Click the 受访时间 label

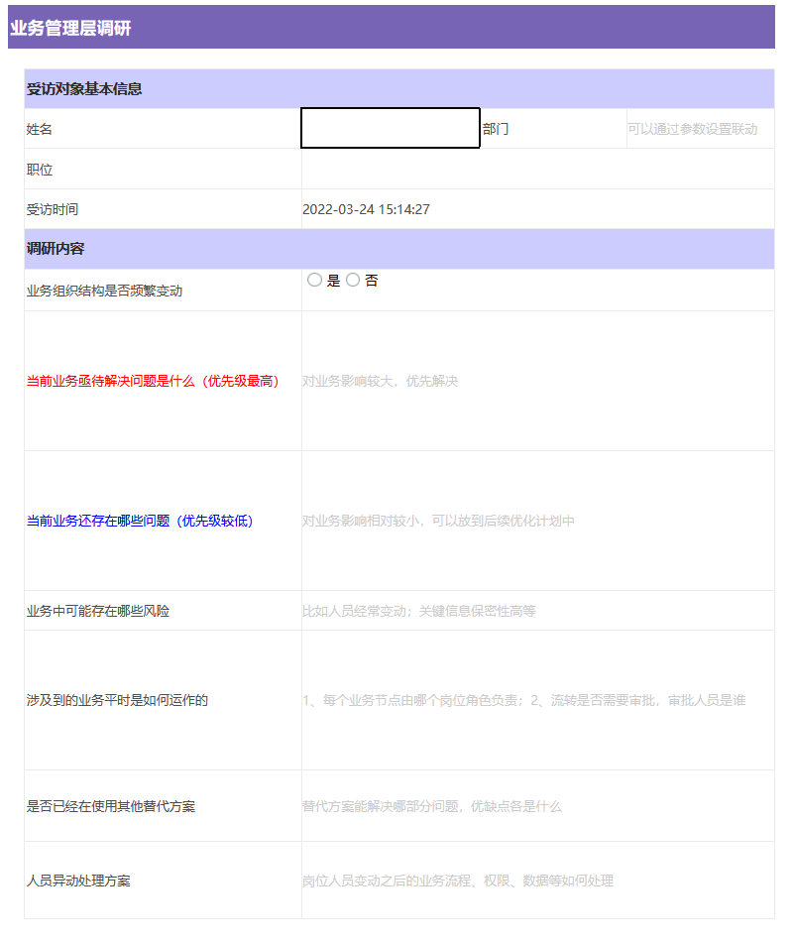click(53, 209)
